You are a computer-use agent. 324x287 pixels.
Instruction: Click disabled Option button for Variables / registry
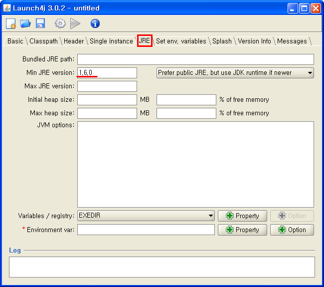pos(292,216)
